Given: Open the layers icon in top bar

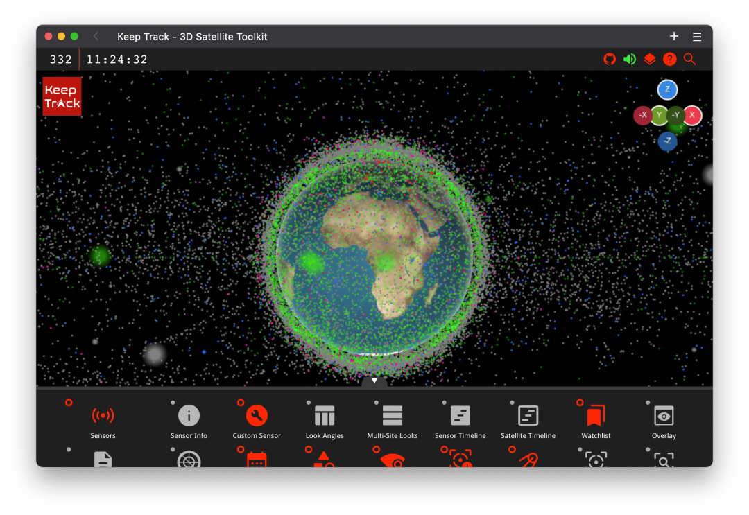Looking at the screenshot, I should pos(650,59).
